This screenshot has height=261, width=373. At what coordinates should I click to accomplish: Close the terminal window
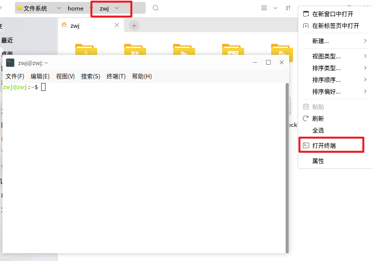click(x=282, y=62)
